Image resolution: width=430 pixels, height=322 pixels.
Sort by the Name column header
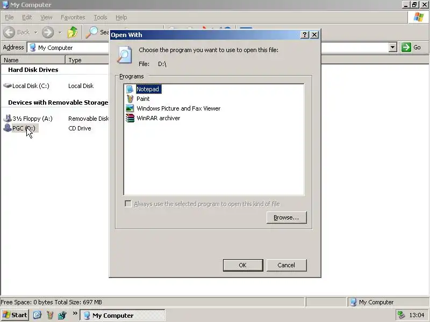[33, 60]
